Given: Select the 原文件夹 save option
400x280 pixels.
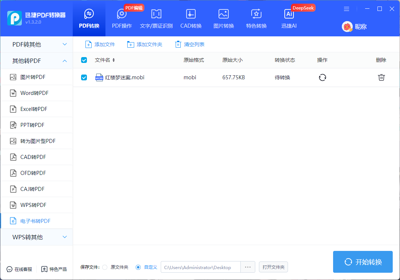Looking at the screenshot, I should pyautogui.click(x=105, y=267).
